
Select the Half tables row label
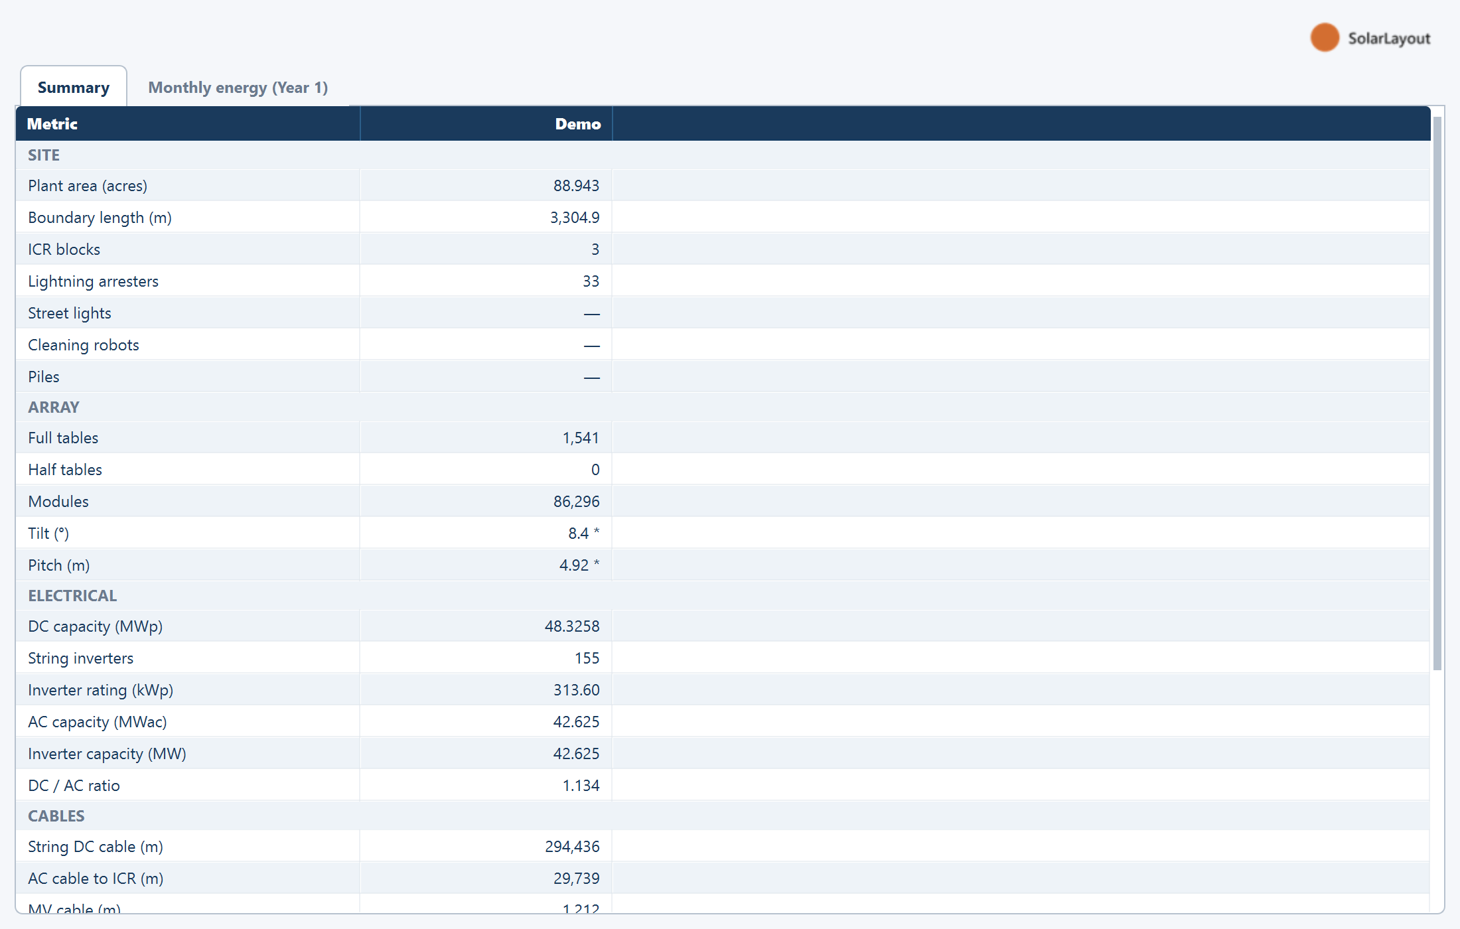pyautogui.click(x=65, y=470)
